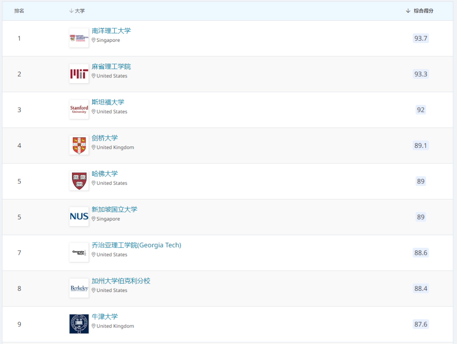This screenshot has width=457, height=344.
Task: Click location pin icon for 麻省理工学院
Action: click(94, 76)
